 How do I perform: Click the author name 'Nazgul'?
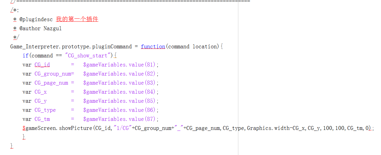53,28
